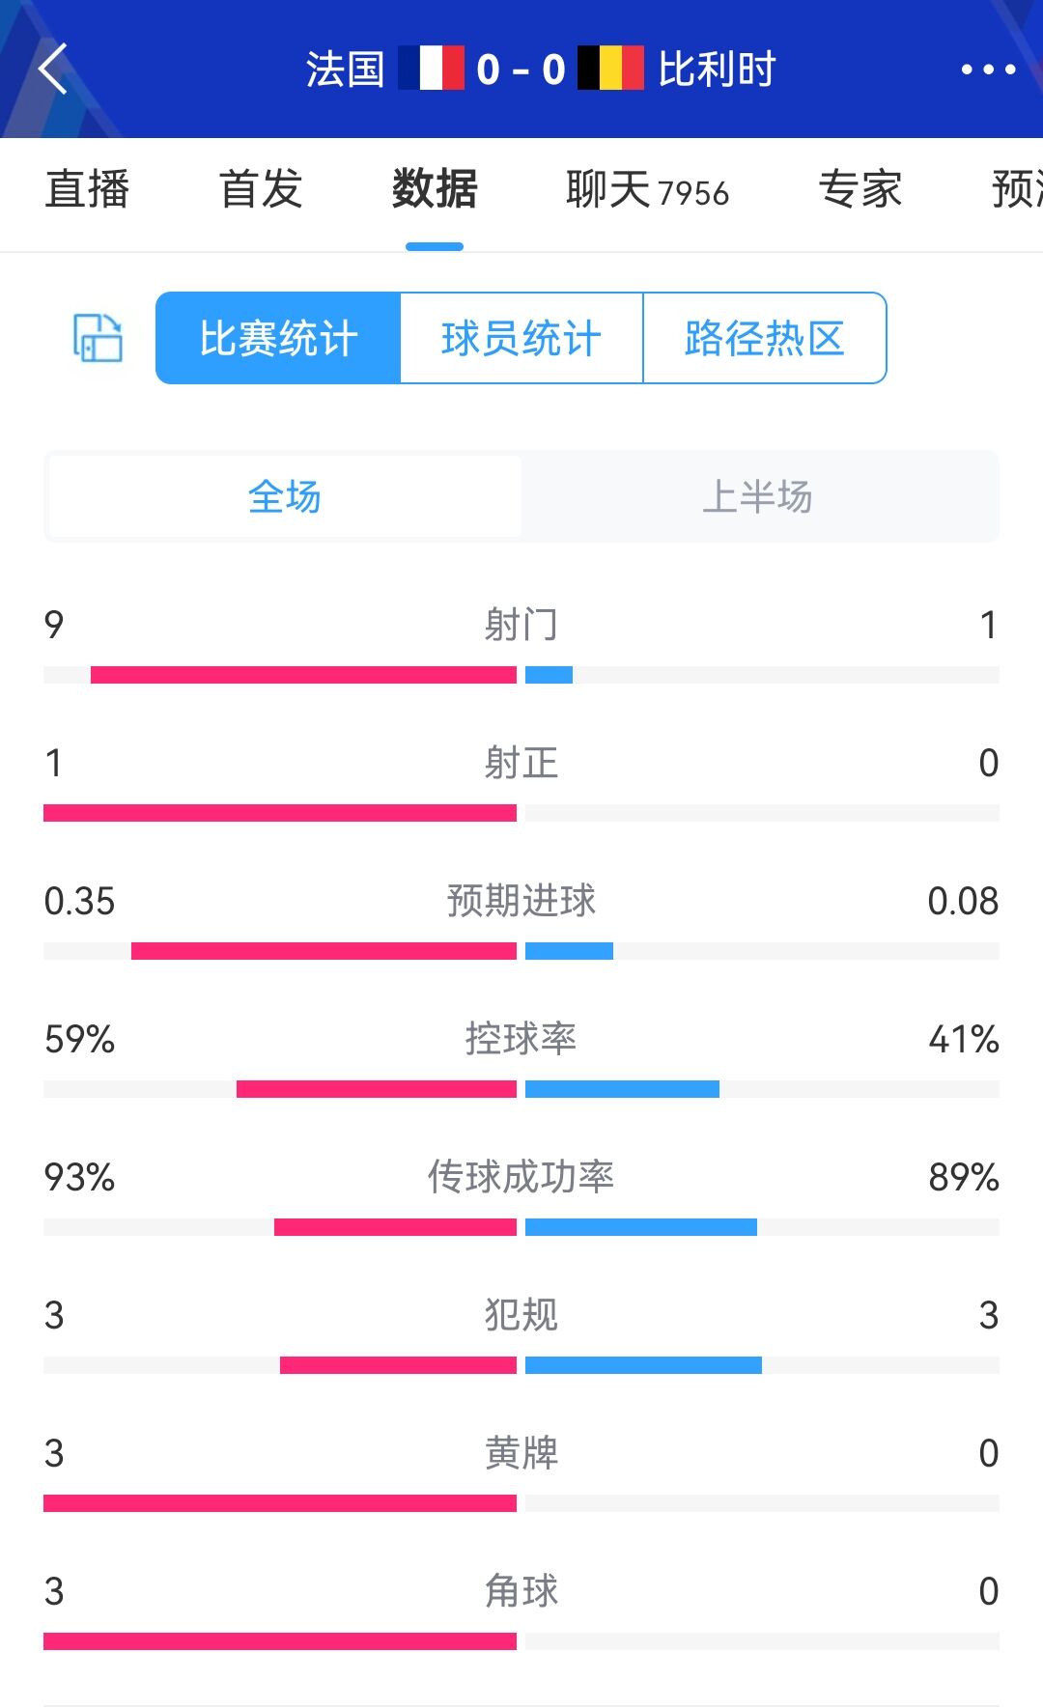This screenshot has height=1708, width=1043.
Task: Select the 数据 tab
Action: click(435, 189)
